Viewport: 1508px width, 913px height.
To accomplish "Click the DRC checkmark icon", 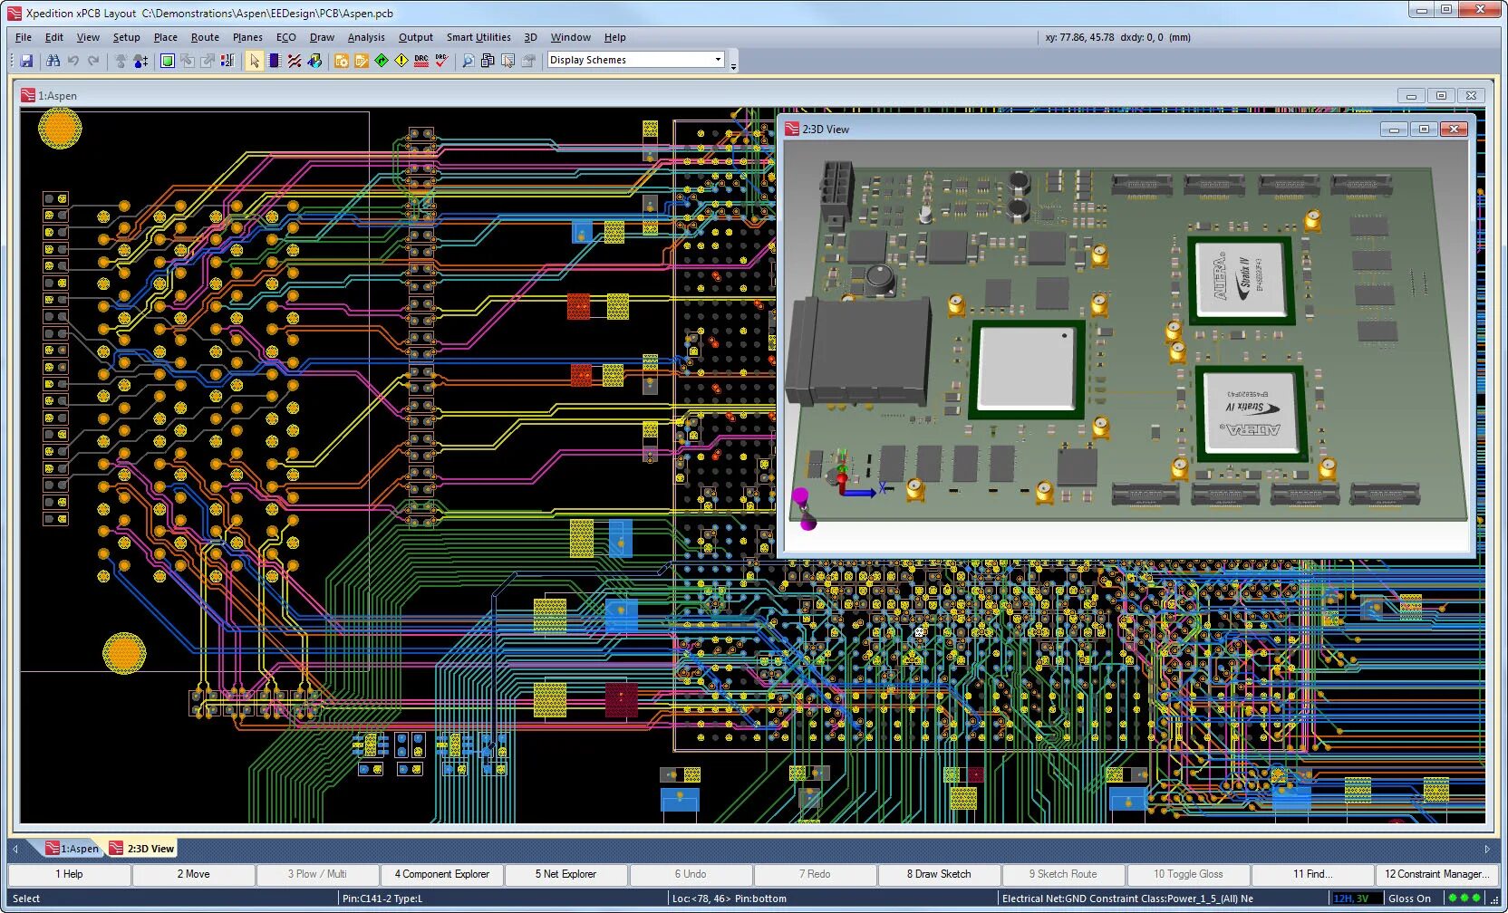I will (441, 61).
